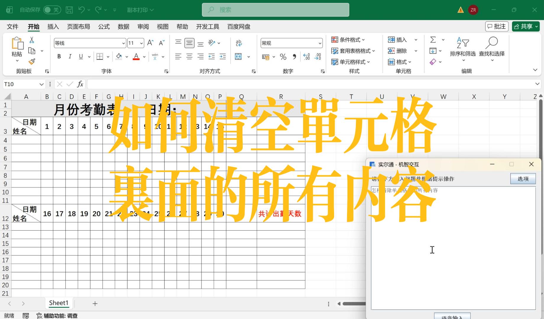Screen dimensions: 544x319
Task: Click the search box in title bar
Action: pyautogui.click(x=275, y=10)
